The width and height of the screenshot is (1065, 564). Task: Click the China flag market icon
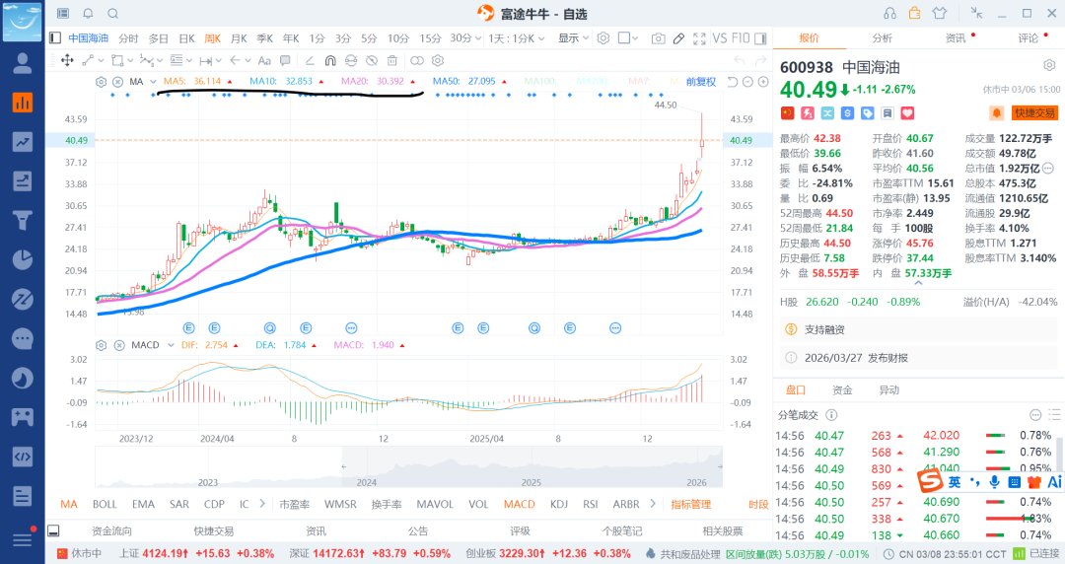[787, 112]
